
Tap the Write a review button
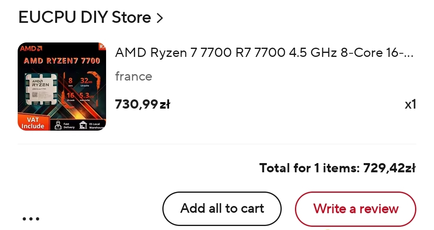[356, 209]
